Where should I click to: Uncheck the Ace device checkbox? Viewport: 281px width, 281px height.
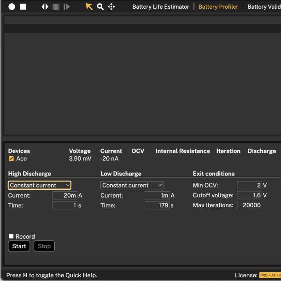pos(11,159)
